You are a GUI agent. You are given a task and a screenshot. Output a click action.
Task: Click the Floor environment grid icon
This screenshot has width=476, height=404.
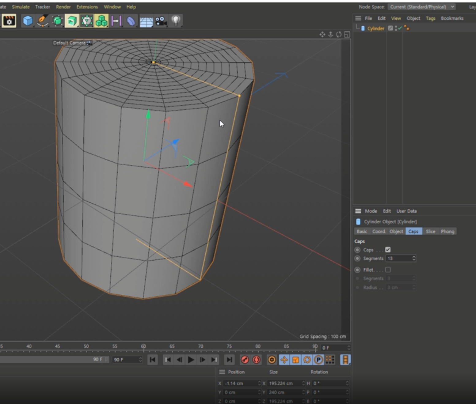point(146,21)
